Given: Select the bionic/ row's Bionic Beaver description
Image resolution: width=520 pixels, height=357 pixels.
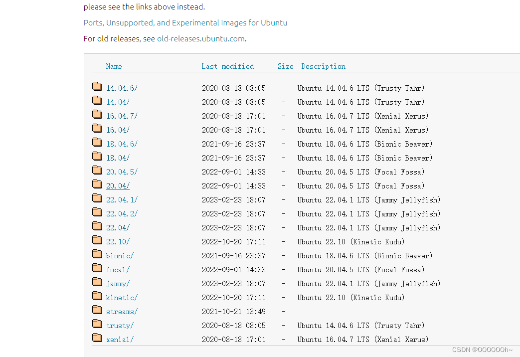Looking at the screenshot, I should point(365,256).
